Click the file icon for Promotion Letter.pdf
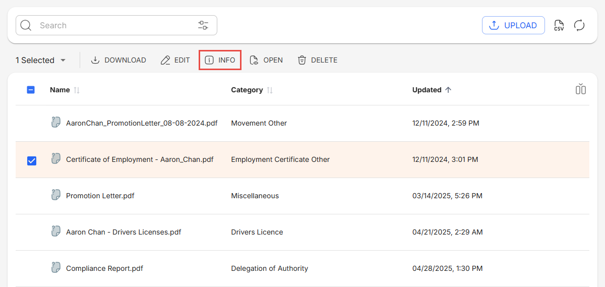This screenshot has height=287, width=605. (56, 195)
